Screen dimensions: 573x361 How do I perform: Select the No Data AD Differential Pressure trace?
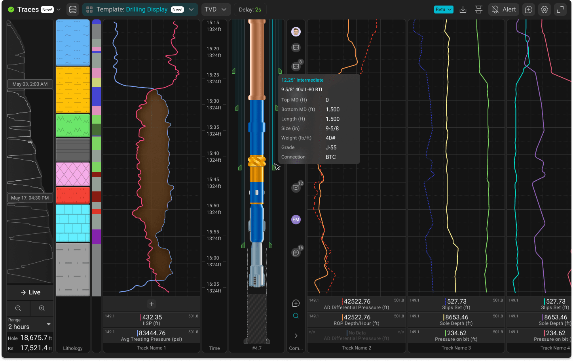[357, 335]
